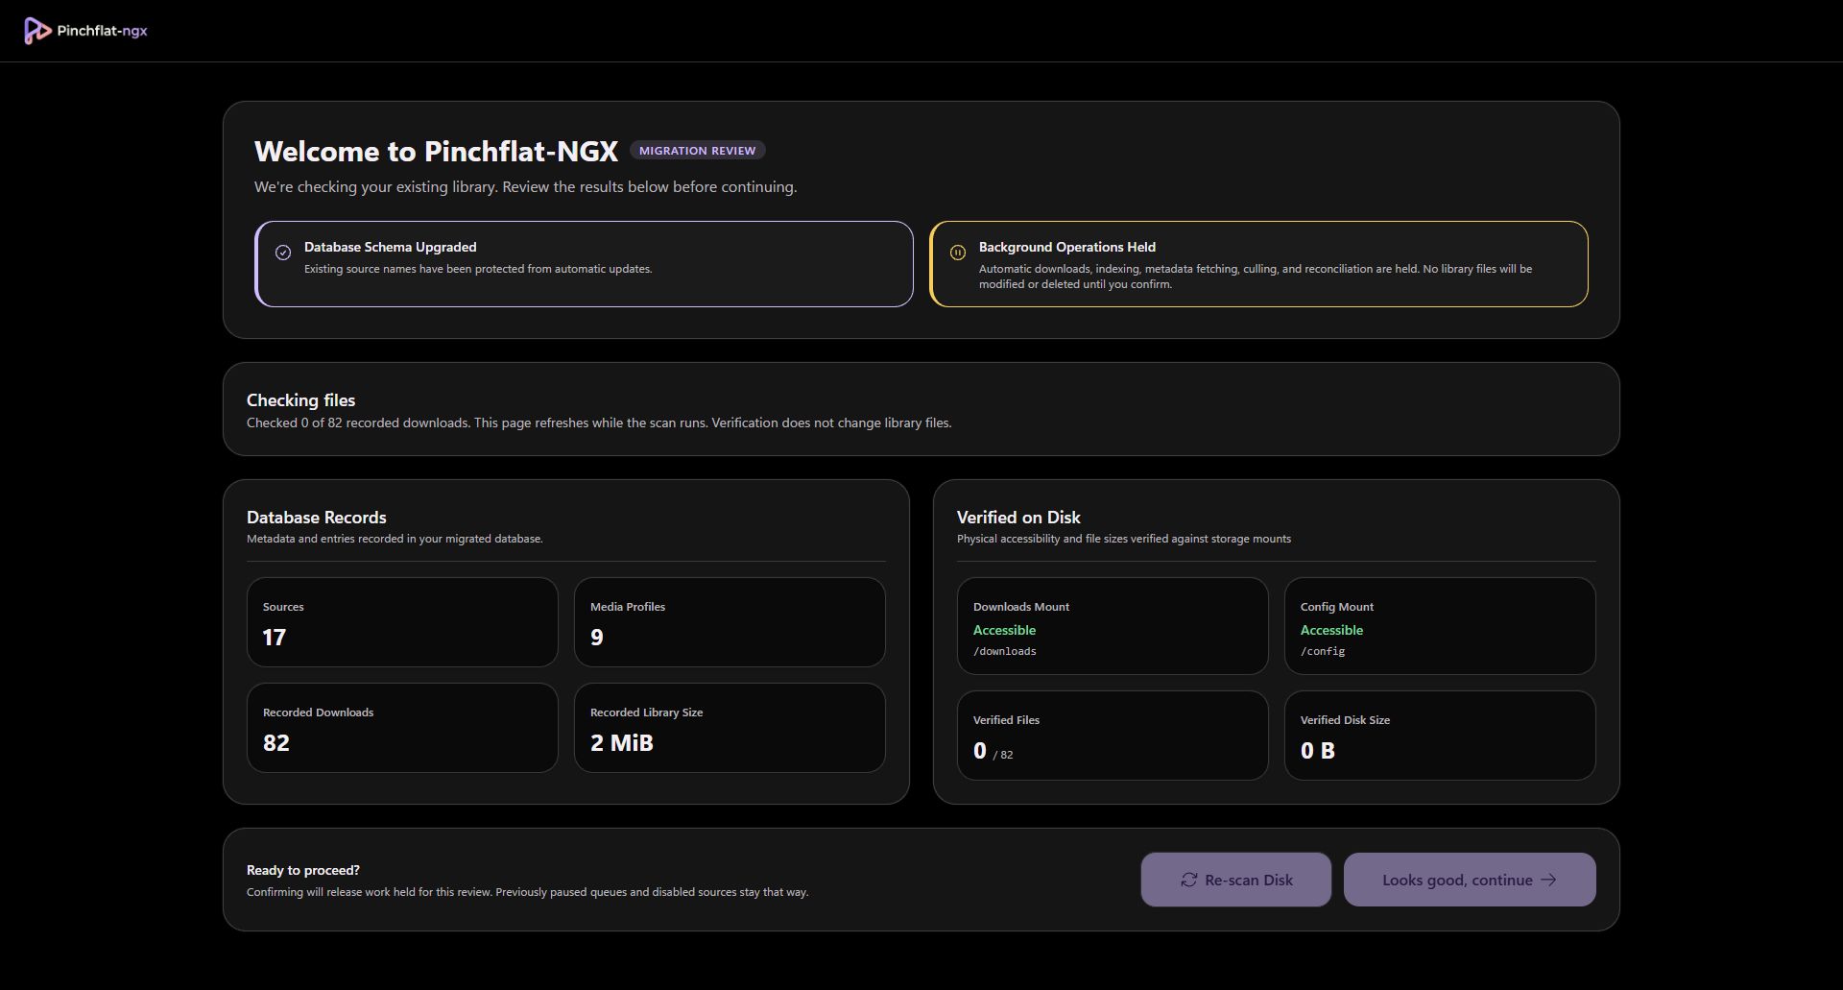Click the checkmark icon beside Database Schema Upgraded
1843x990 pixels.
[283, 253]
